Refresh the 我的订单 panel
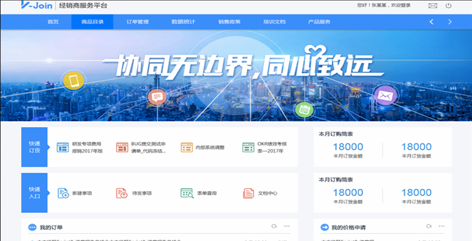Screen dimensions: 472x241 coord(274,227)
